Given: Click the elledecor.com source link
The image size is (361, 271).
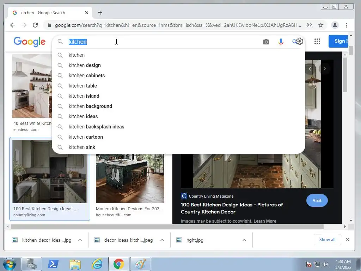Looking at the screenshot, I should (x=26, y=130).
